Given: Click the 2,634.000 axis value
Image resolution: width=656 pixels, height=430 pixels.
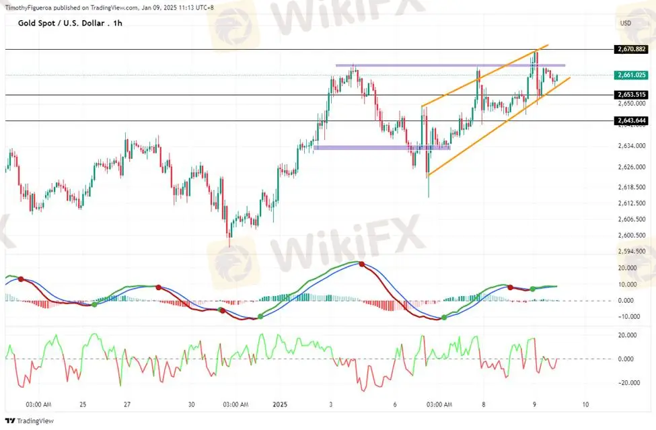Looking at the screenshot, I should coord(631,146).
